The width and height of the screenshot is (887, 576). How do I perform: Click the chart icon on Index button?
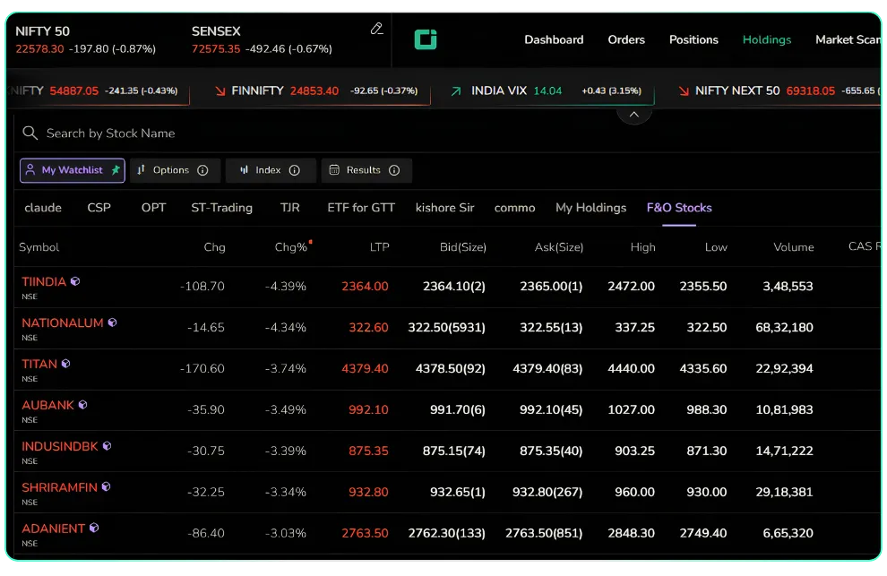[x=244, y=169]
